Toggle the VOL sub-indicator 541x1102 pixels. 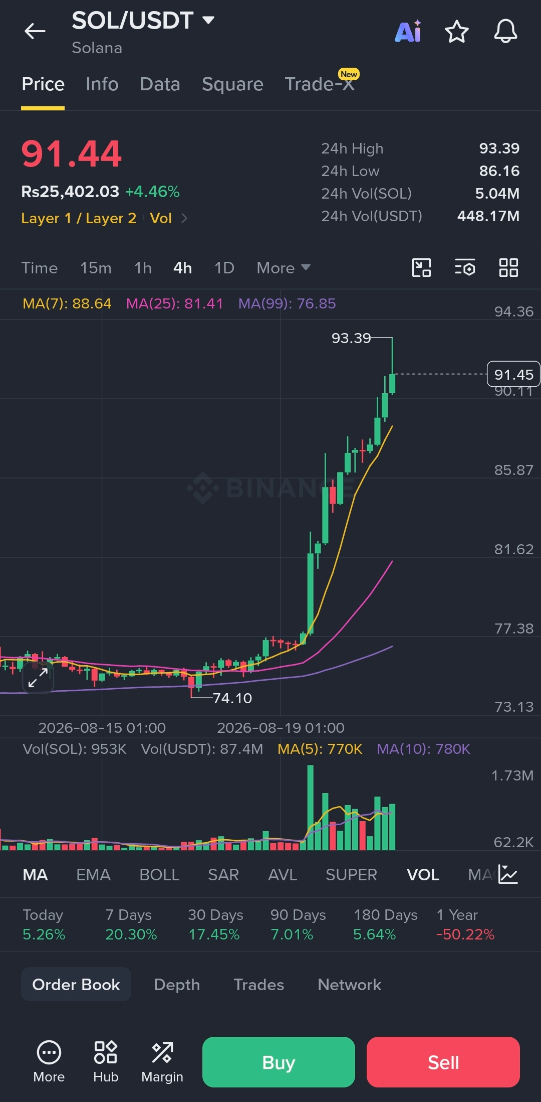(x=423, y=875)
